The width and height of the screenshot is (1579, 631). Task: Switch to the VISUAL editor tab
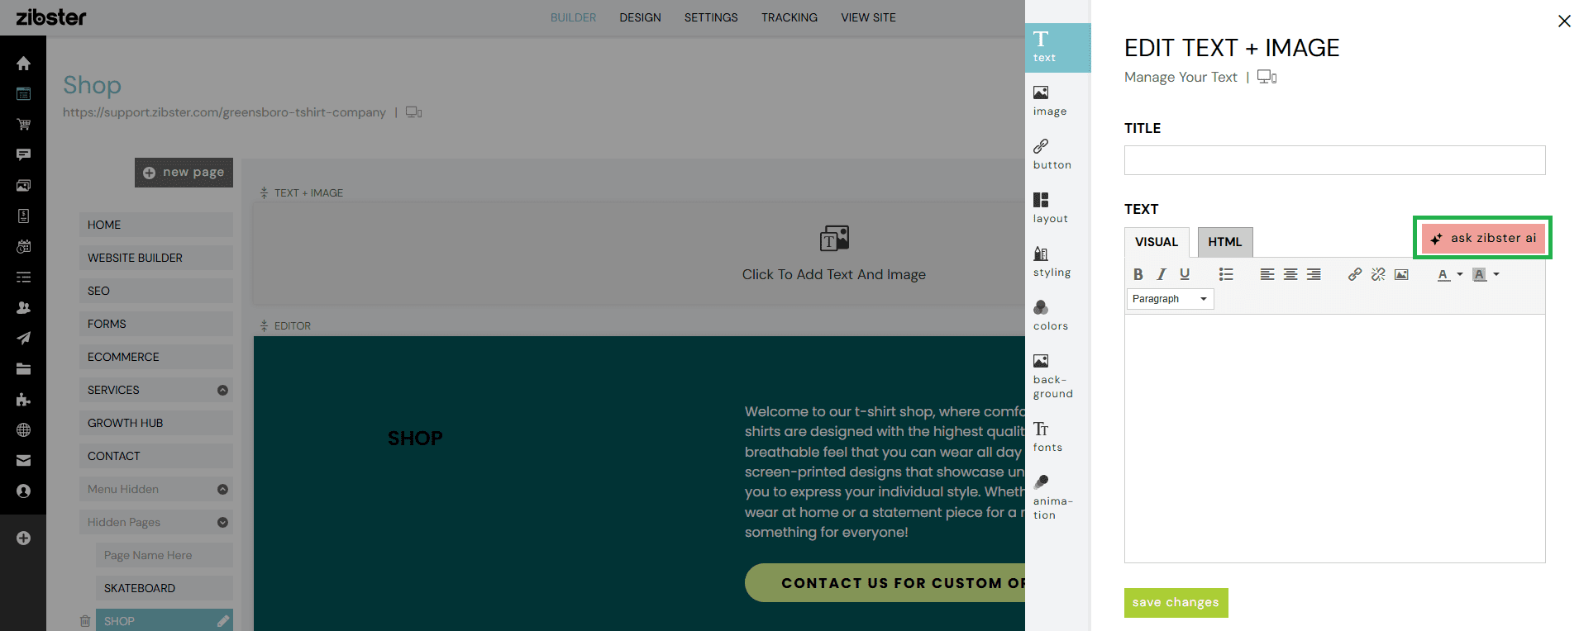pos(1157,242)
